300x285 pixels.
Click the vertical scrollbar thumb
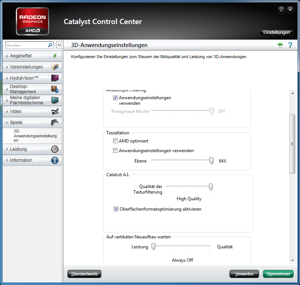click(x=292, y=144)
